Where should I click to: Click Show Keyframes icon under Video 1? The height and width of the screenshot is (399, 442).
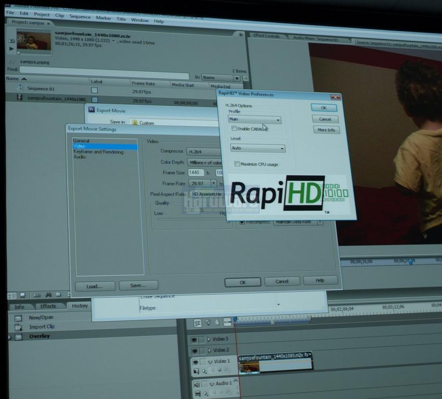[204, 371]
